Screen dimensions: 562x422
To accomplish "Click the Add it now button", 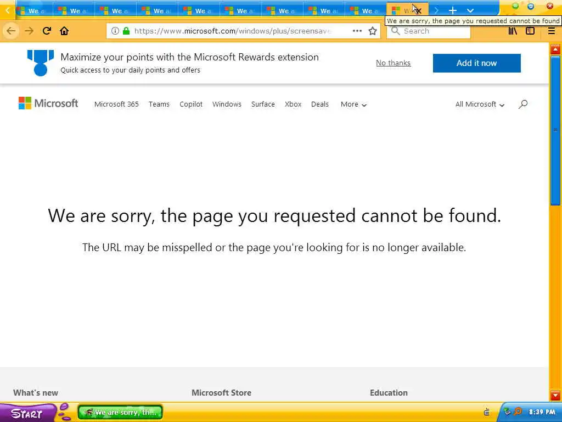I will pyautogui.click(x=477, y=63).
